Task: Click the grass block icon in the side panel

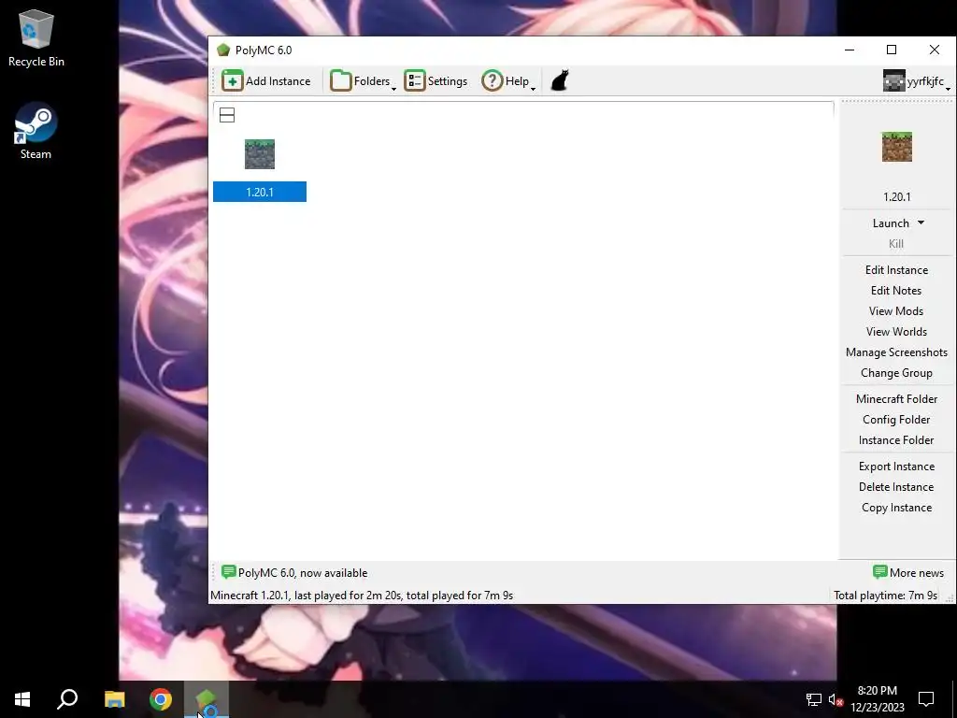Action: click(x=896, y=147)
